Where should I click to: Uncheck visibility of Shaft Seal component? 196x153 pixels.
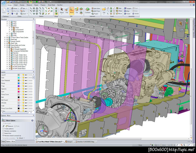pyautogui.click(x=7, y=39)
